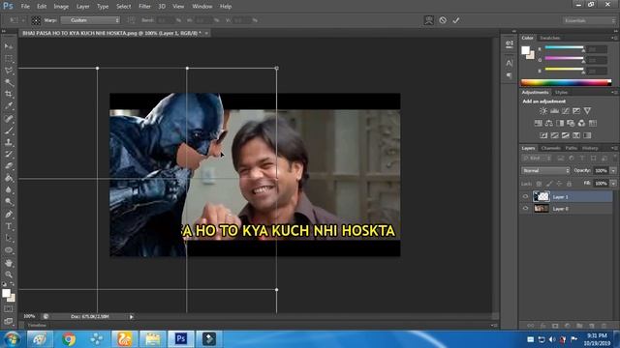Select the Hand tool
The image size is (620, 348).
[9, 262]
